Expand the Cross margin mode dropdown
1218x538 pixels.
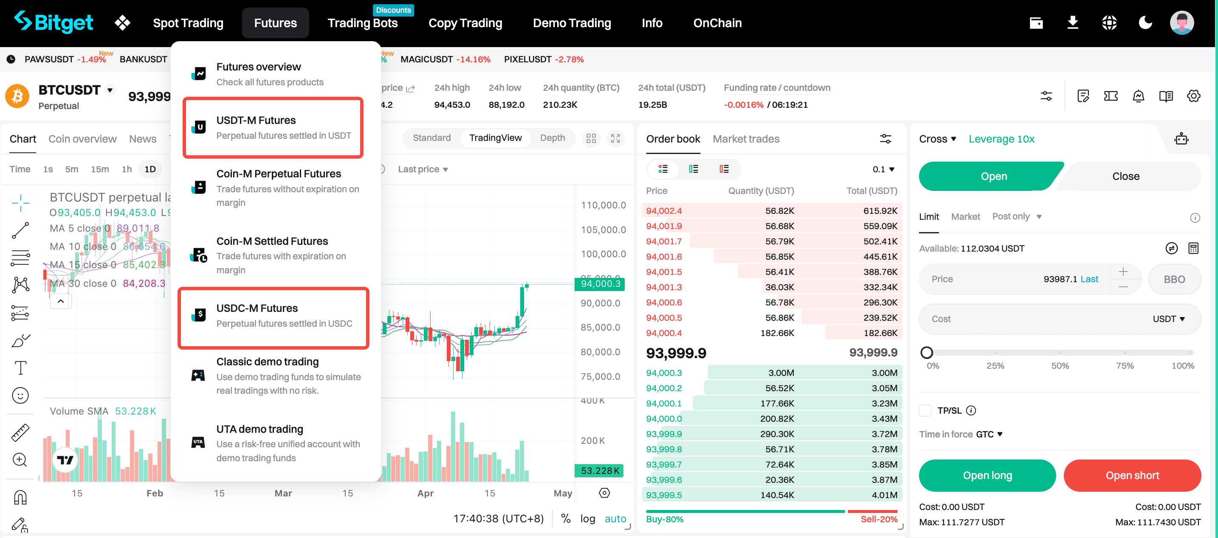click(x=938, y=139)
